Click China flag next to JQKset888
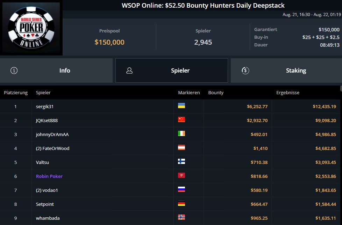This screenshot has width=342, height=225. coord(181,120)
